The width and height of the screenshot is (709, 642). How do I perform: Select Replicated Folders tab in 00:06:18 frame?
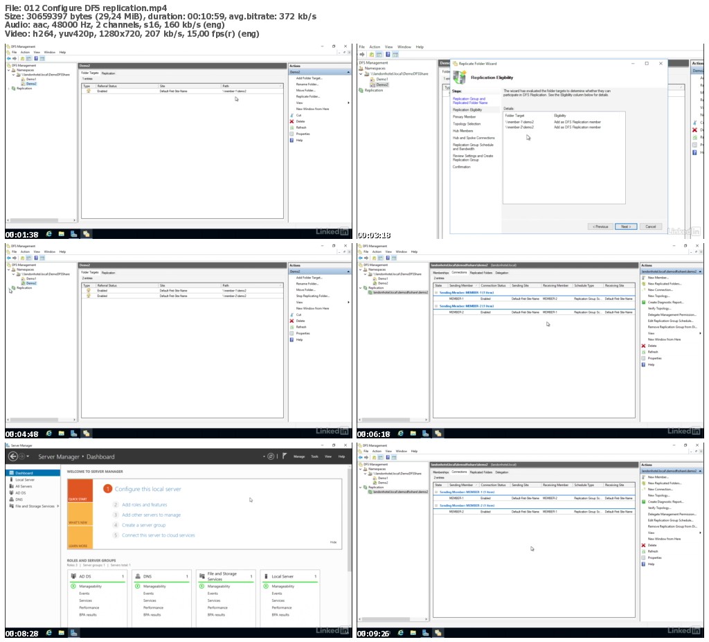tap(481, 273)
